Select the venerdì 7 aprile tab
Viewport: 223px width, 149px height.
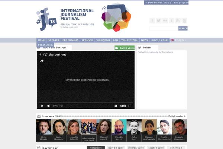[x=136, y=148]
